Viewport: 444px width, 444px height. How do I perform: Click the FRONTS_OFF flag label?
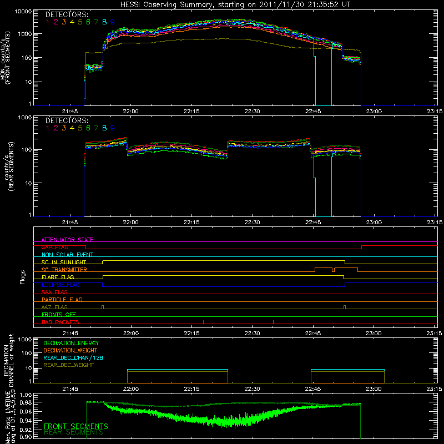(59, 315)
